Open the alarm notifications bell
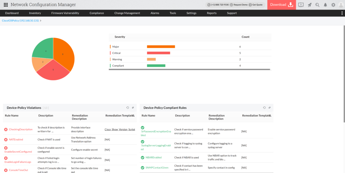The width and height of the screenshot is (345, 173). 325,5
